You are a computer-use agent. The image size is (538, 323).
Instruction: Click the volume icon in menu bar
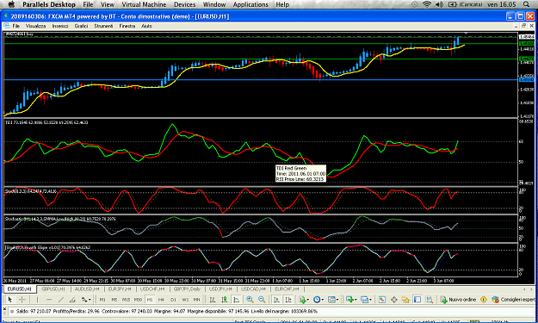point(439,4)
